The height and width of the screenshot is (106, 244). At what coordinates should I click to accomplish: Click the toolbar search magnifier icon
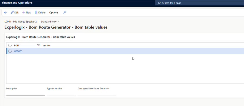click(65, 12)
